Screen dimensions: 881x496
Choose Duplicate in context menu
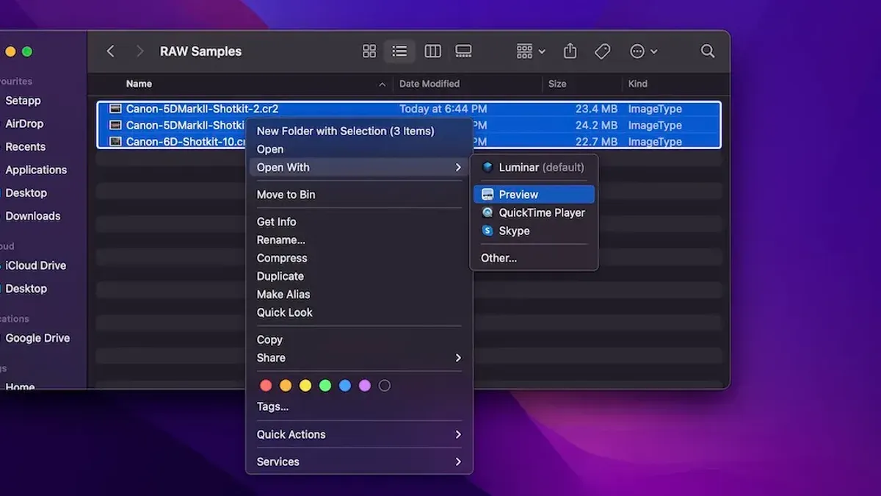coord(280,276)
